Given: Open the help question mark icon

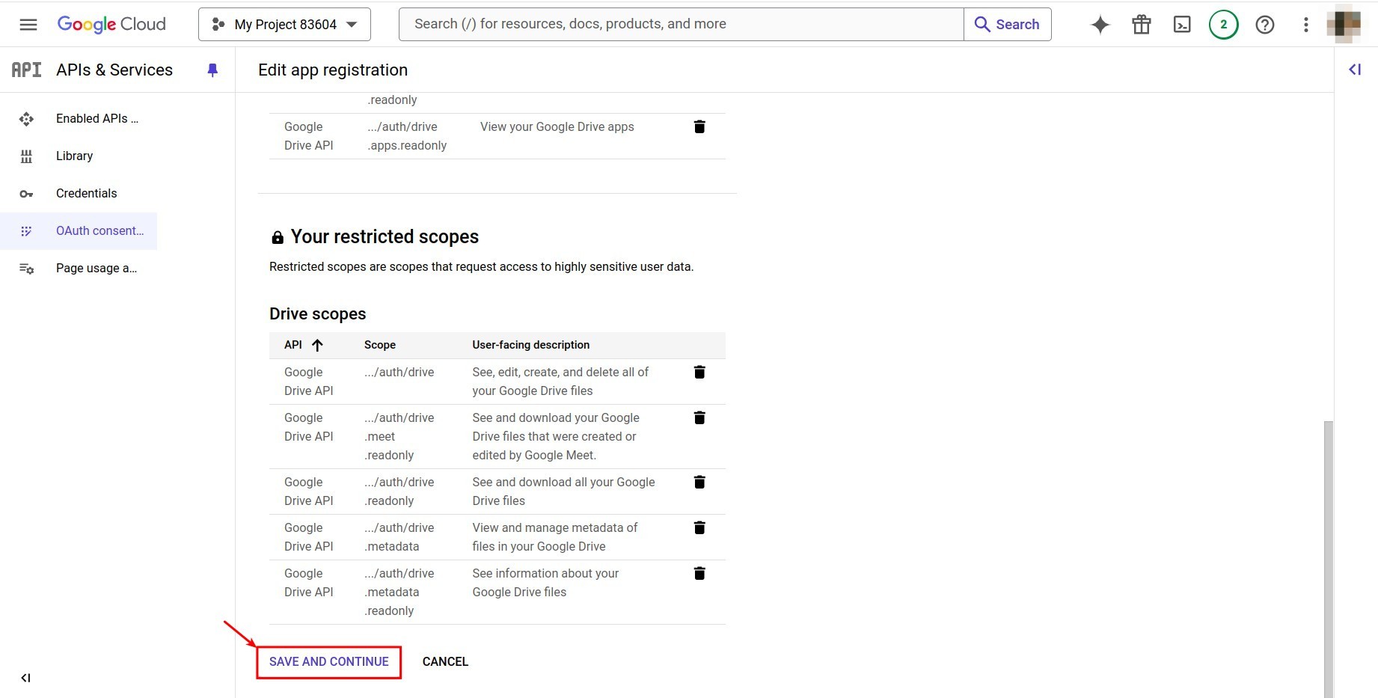Looking at the screenshot, I should point(1265,24).
